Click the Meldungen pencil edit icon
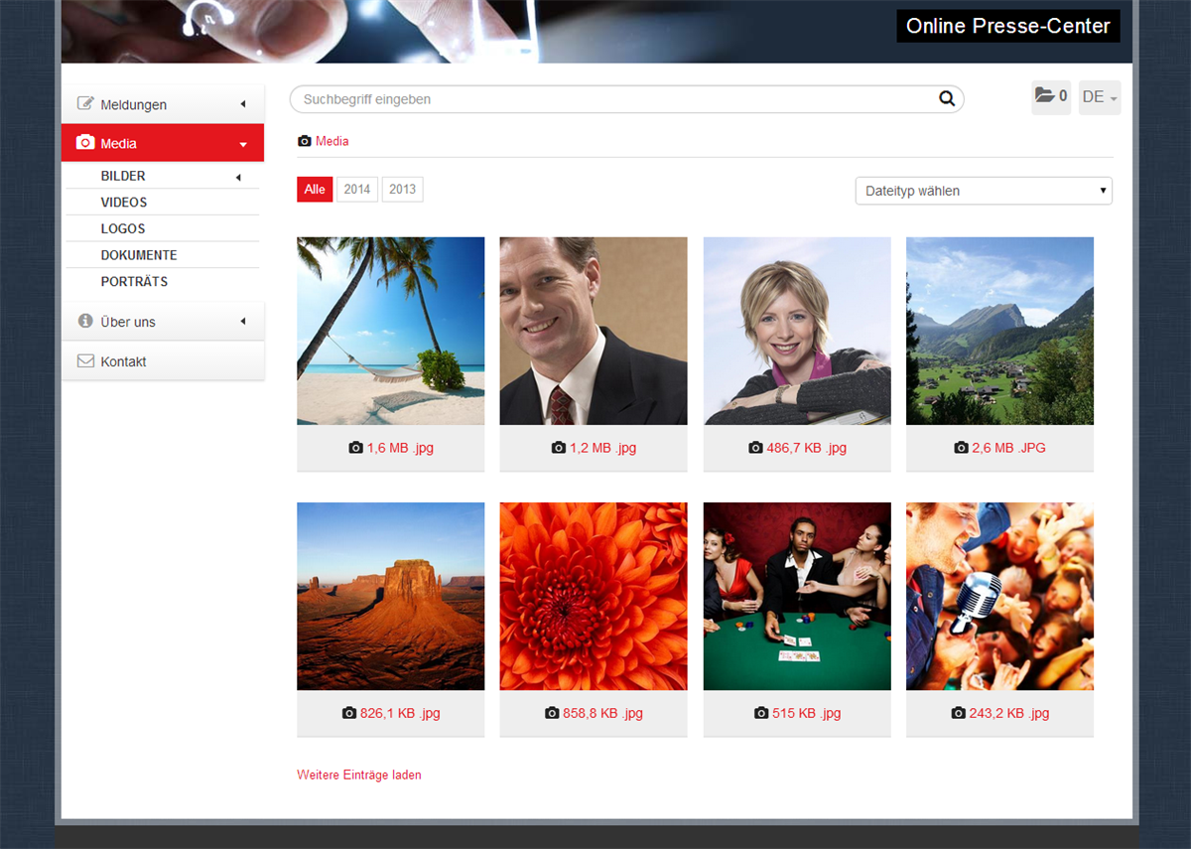Screen dimensions: 1191x849 (x=85, y=104)
